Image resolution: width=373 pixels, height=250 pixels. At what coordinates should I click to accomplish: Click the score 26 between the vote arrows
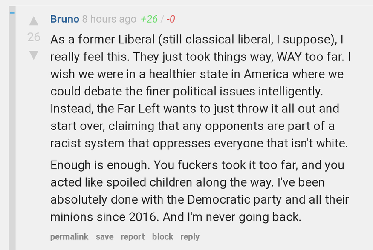point(34,37)
